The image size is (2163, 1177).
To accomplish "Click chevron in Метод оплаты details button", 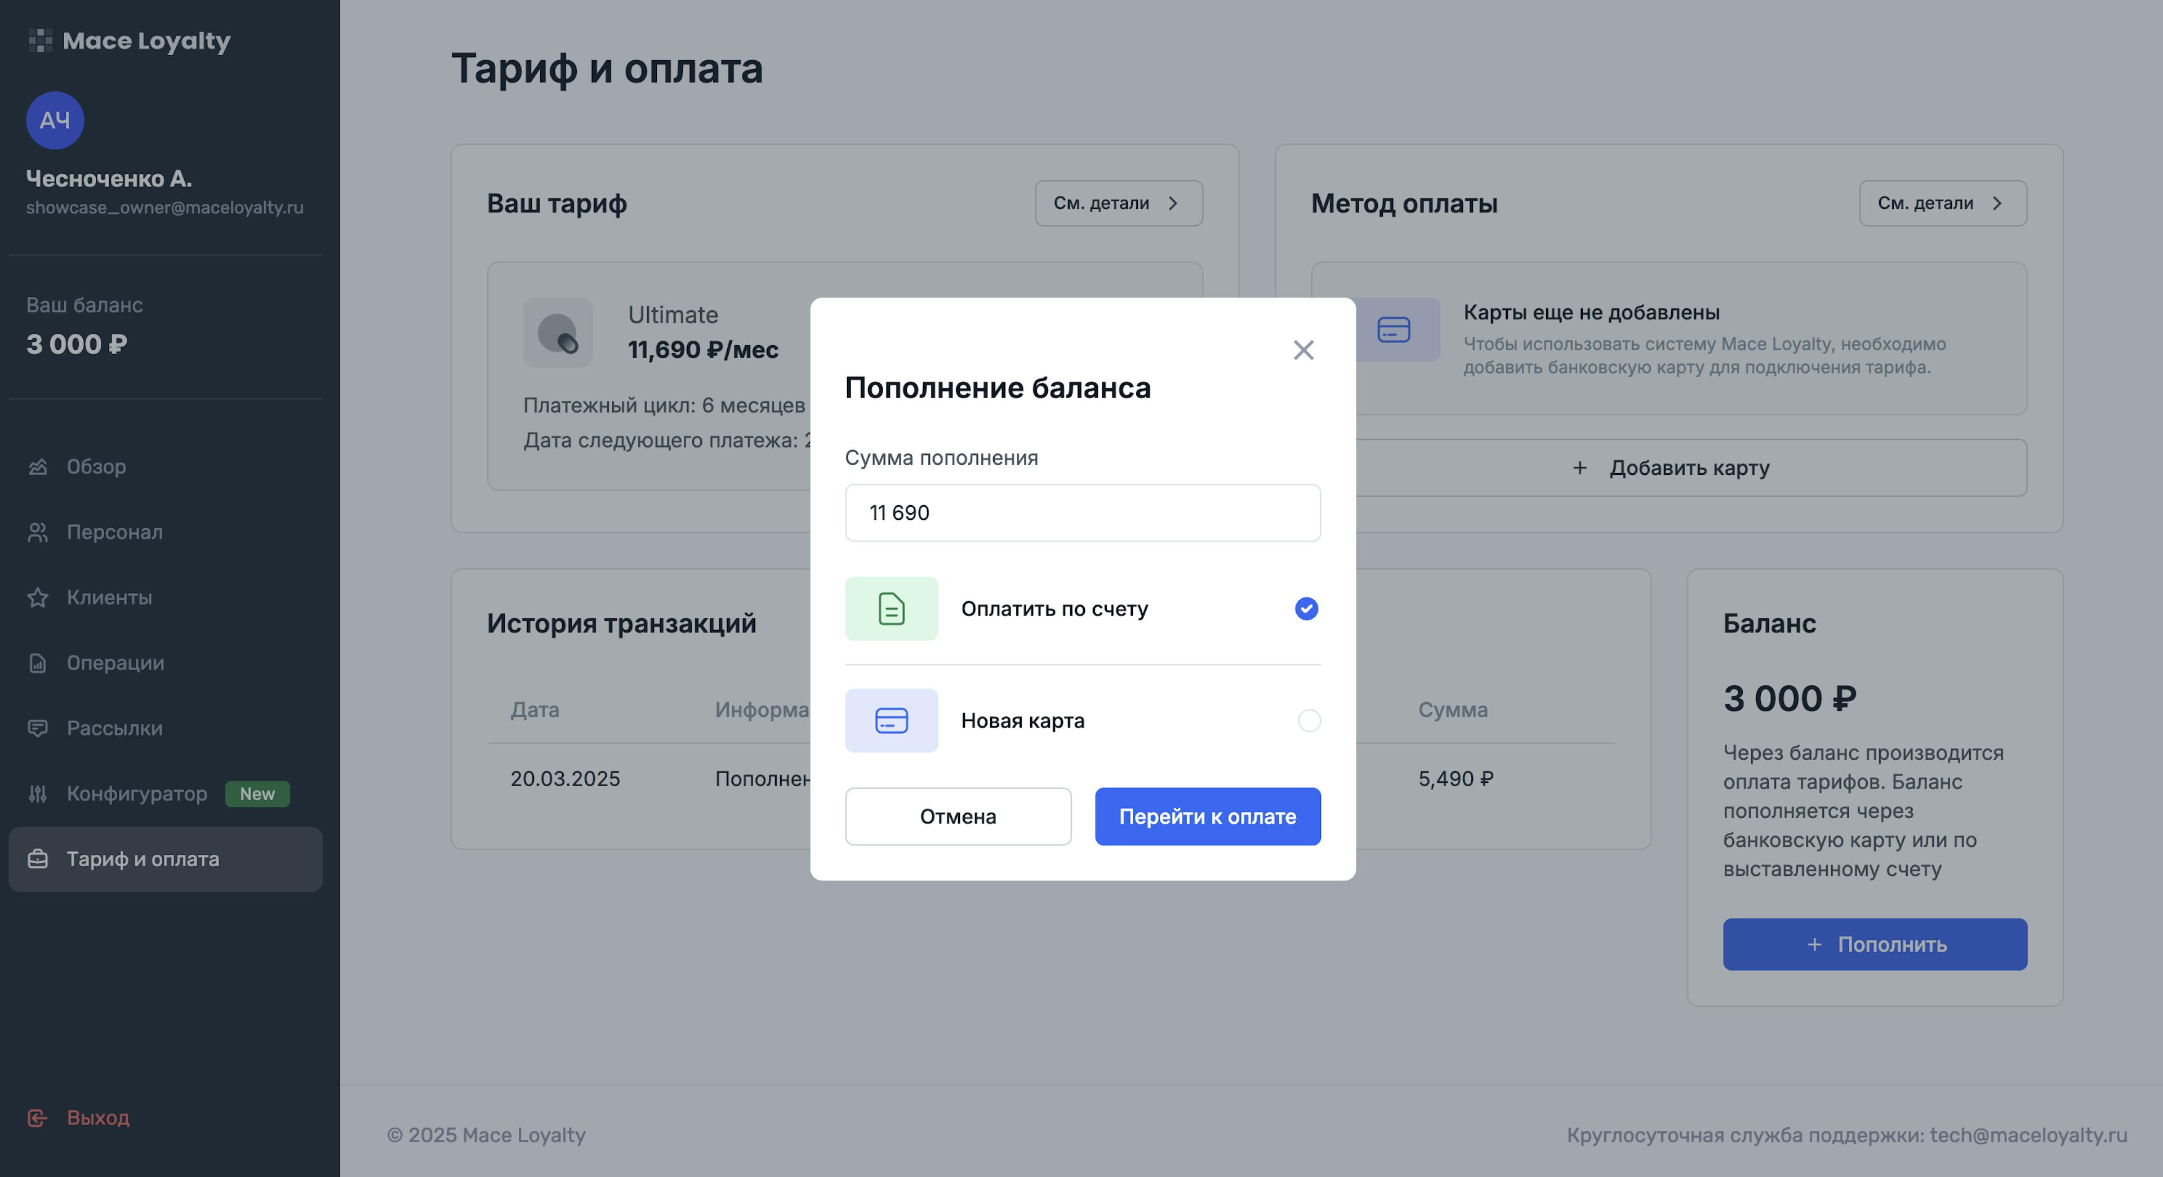I will (x=1997, y=203).
